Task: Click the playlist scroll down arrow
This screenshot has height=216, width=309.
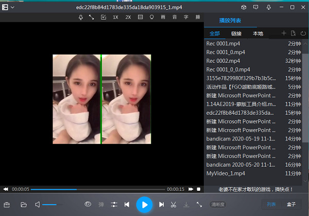Action: (x=305, y=181)
